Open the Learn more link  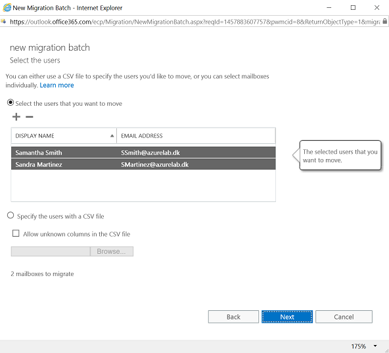click(x=57, y=85)
